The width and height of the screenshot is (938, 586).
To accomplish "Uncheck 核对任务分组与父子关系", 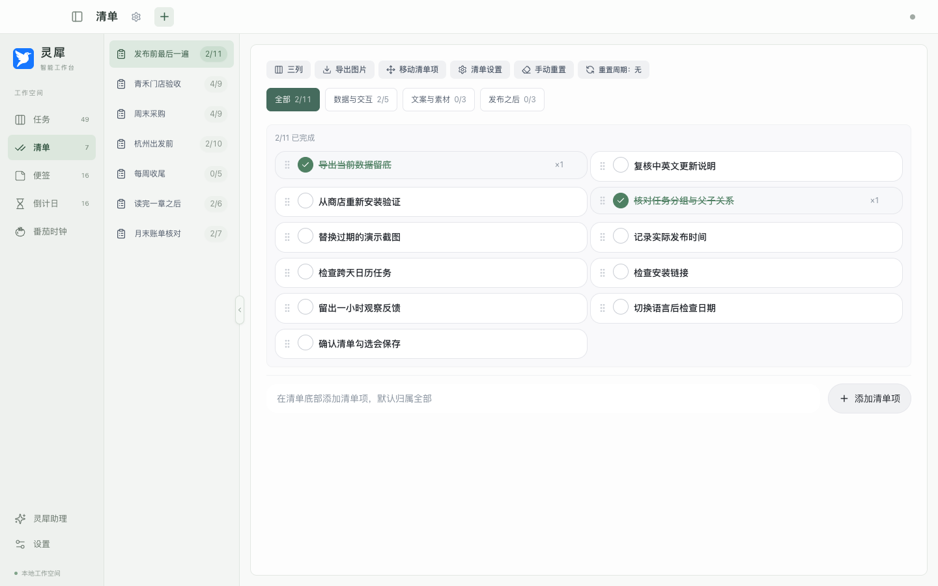I will pos(621,201).
